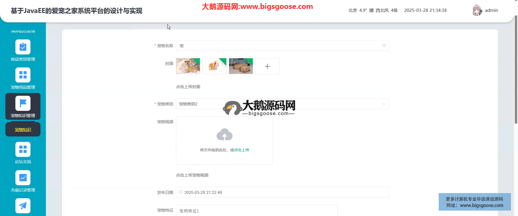Expand the 宠物类别 dropdown arrow
The height and width of the screenshot is (216, 518).
pos(384,104)
